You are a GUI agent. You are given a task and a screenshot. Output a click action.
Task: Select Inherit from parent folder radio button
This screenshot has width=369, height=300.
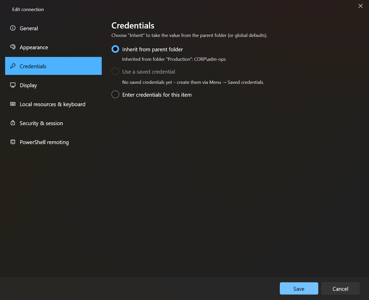click(x=115, y=49)
